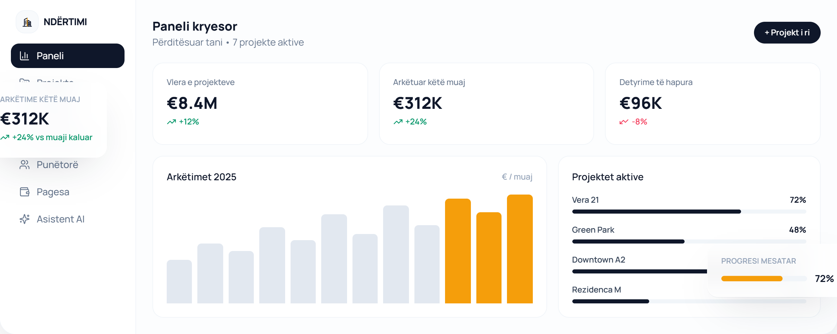Click the bar chart icon in Paneli
837x334 pixels.
(x=24, y=56)
